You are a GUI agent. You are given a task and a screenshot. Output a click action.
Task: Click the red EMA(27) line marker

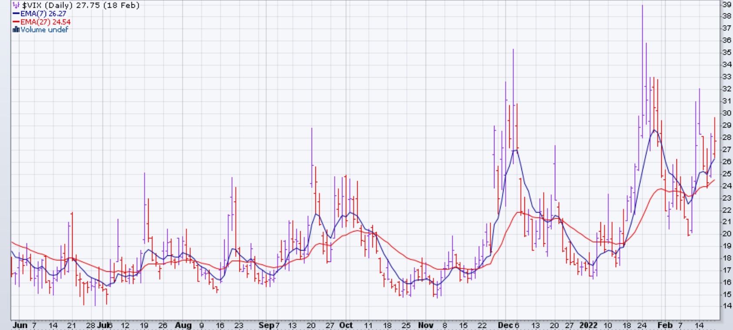(x=16, y=22)
